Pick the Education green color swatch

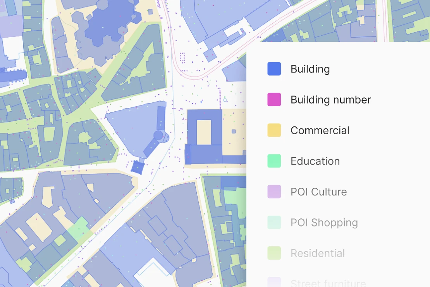tap(274, 161)
